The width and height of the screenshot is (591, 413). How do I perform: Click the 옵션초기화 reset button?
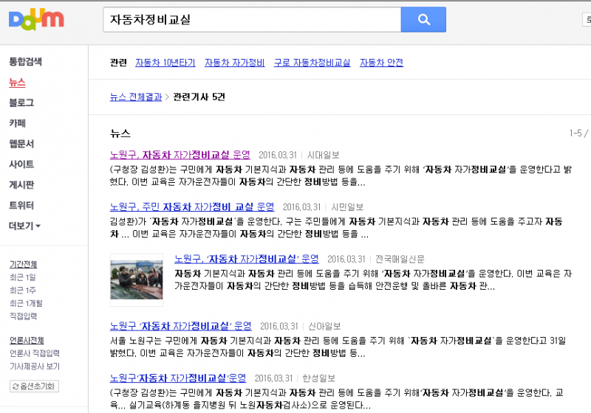(34, 386)
